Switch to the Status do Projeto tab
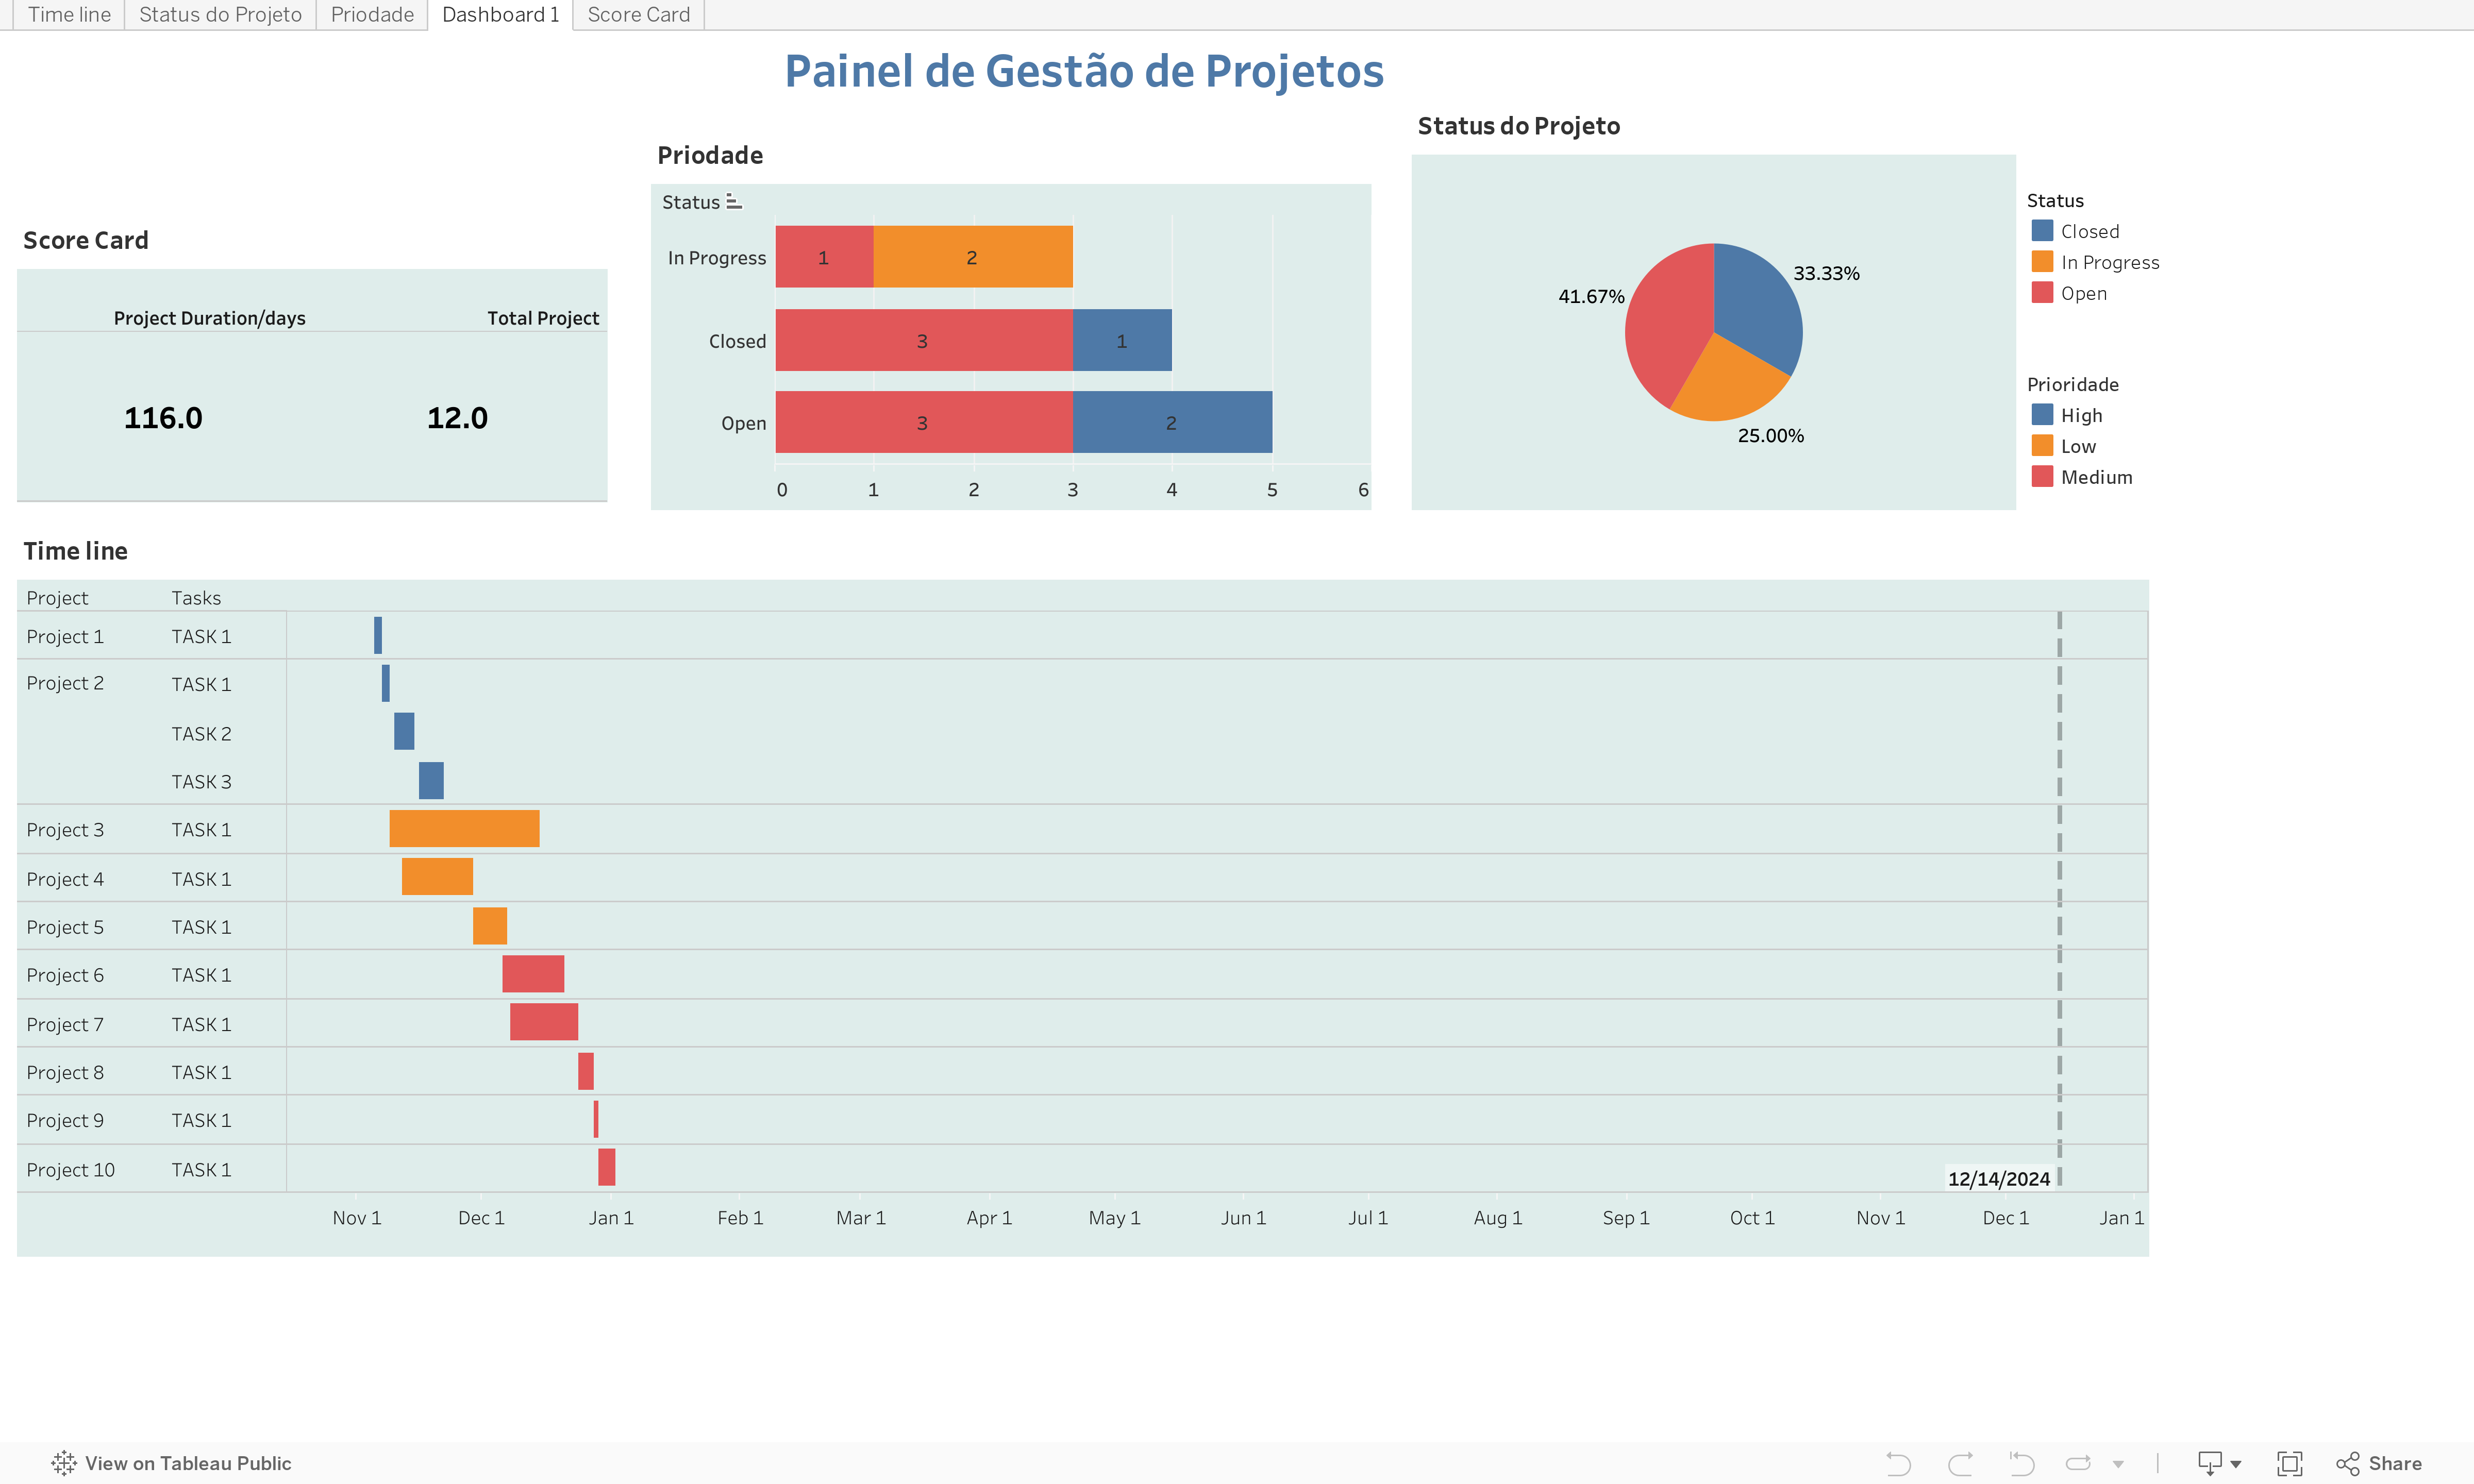Viewport: 2474px width, 1484px height. point(220,15)
